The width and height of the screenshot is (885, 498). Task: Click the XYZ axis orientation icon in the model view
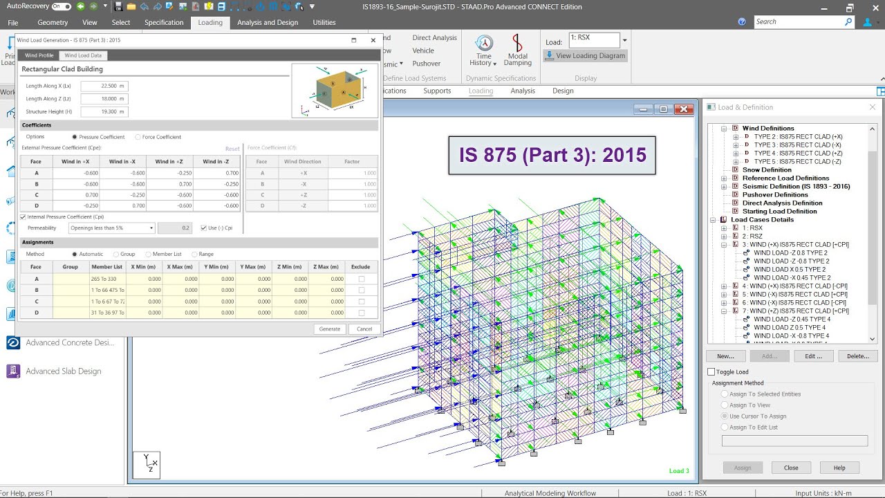click(x=147, y=465)
